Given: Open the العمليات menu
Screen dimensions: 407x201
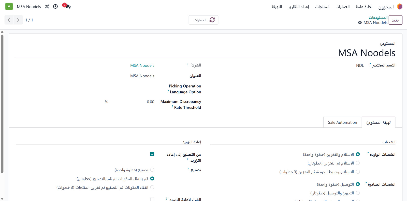Looking at the screenshot, I should pos(343,7).
